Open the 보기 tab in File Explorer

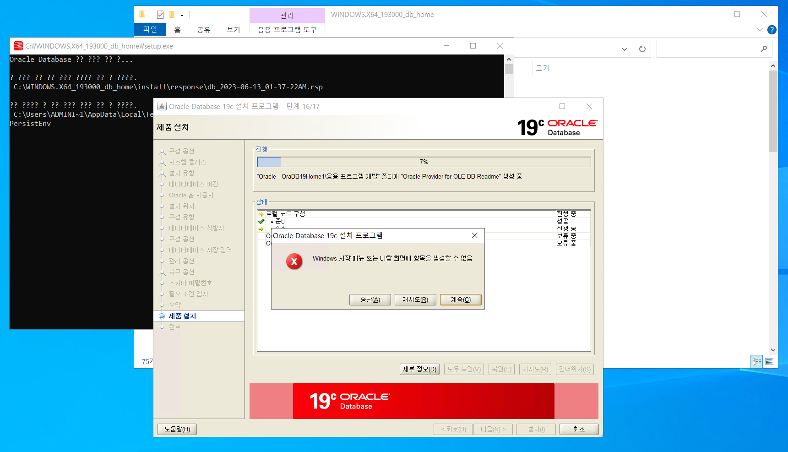(x=234, y=29)
